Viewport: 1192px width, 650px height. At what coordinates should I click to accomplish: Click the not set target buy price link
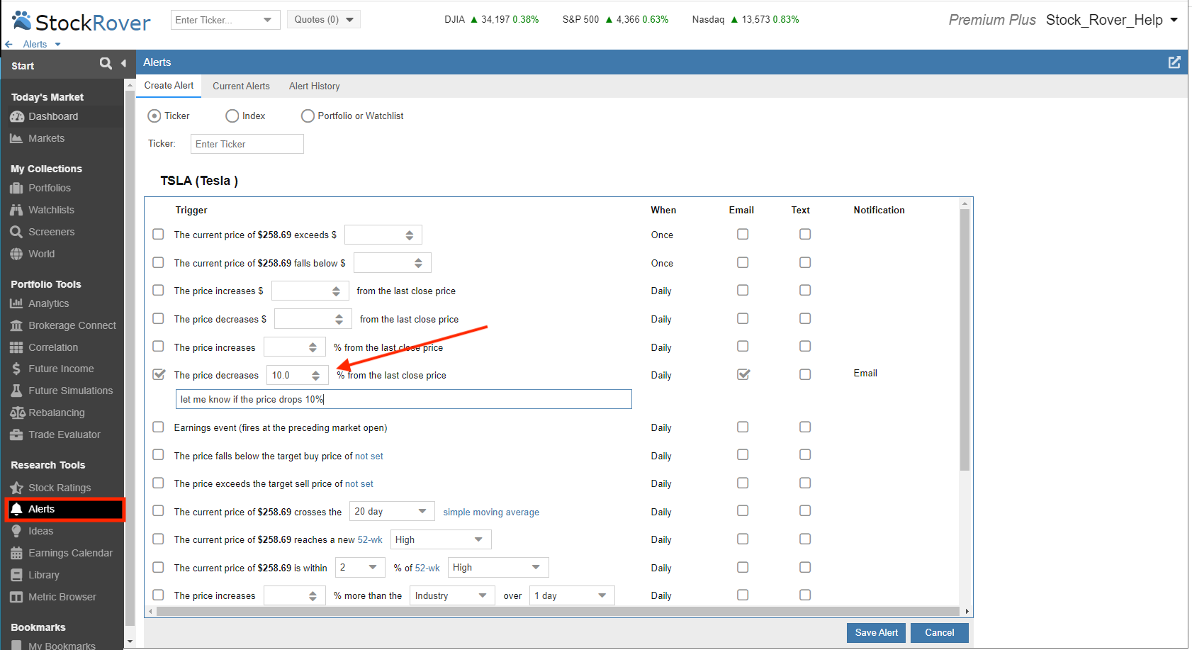pyautogui.click(x=369, y=456)
